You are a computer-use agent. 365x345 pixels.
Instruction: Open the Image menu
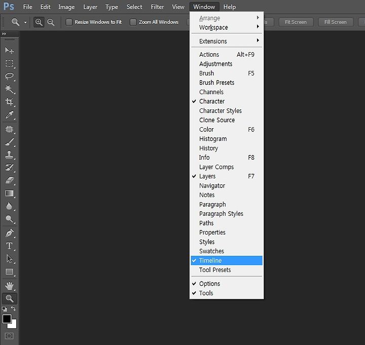[66, 7]
